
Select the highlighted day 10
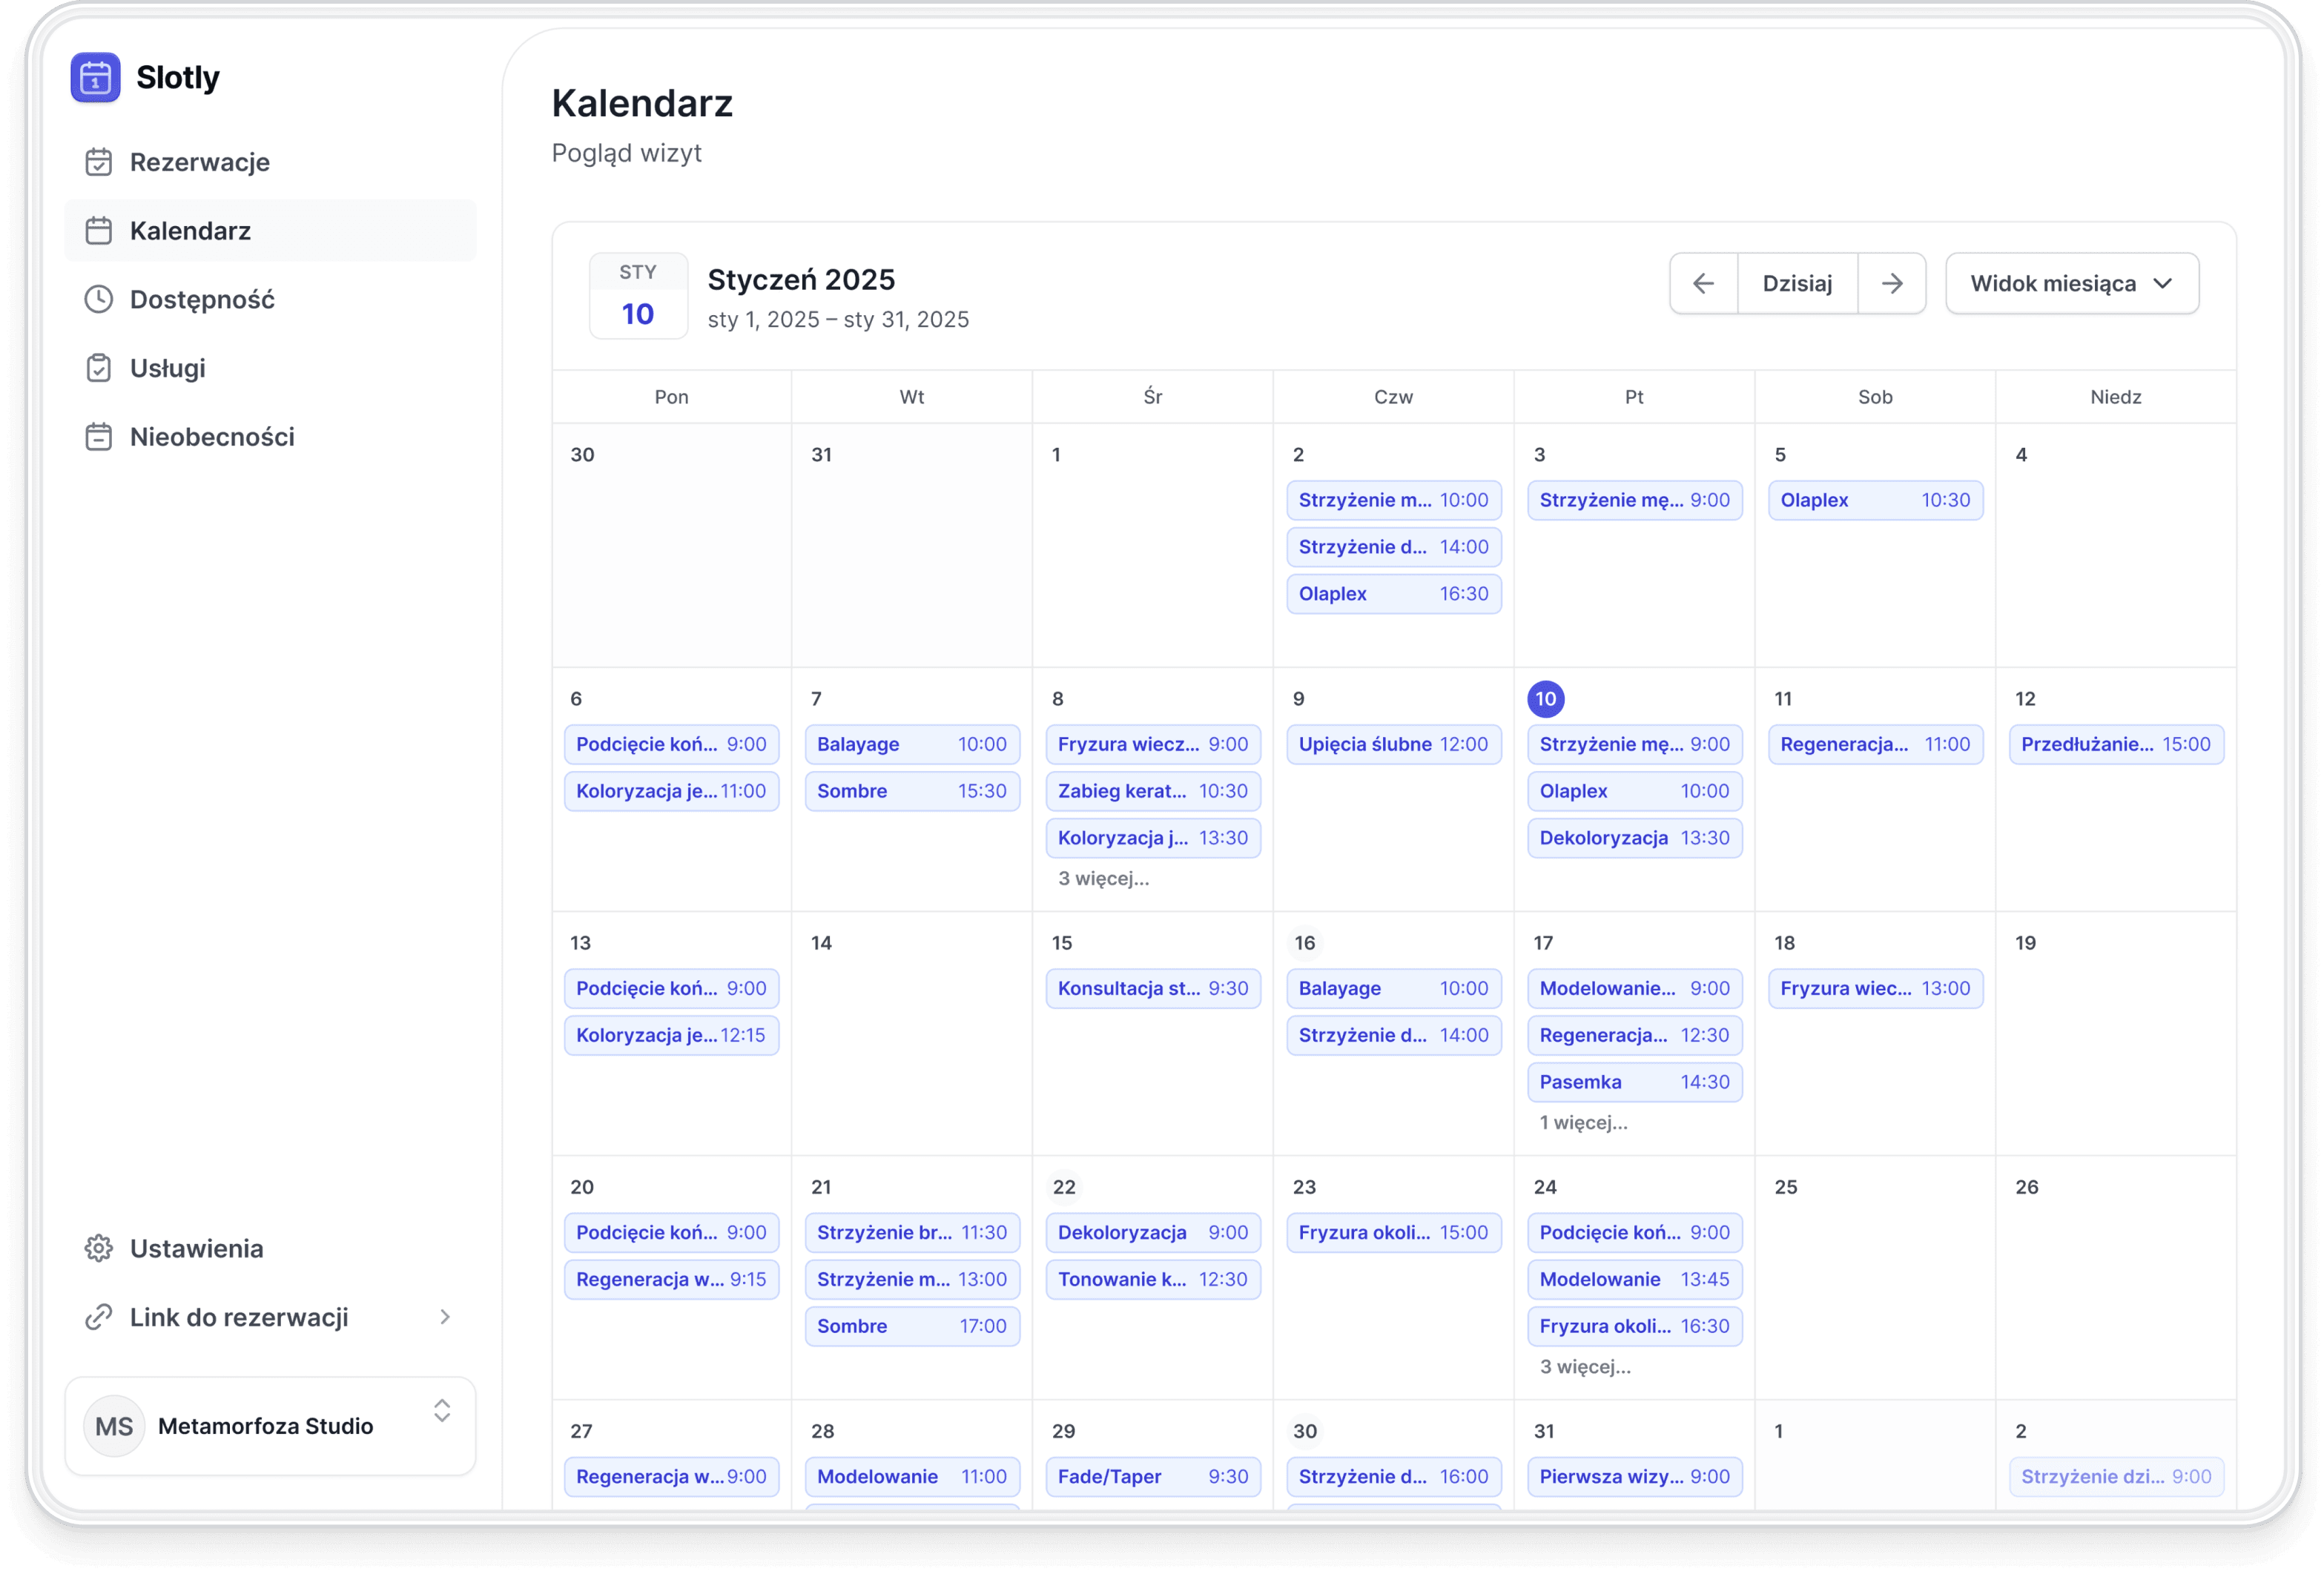pyautogui.click(x=1545, y=698)
